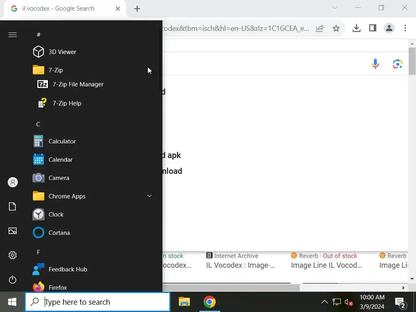Open Chrome tab search dropdown
Viewport: 416px width, 312px height.
(x=335, y=7)
